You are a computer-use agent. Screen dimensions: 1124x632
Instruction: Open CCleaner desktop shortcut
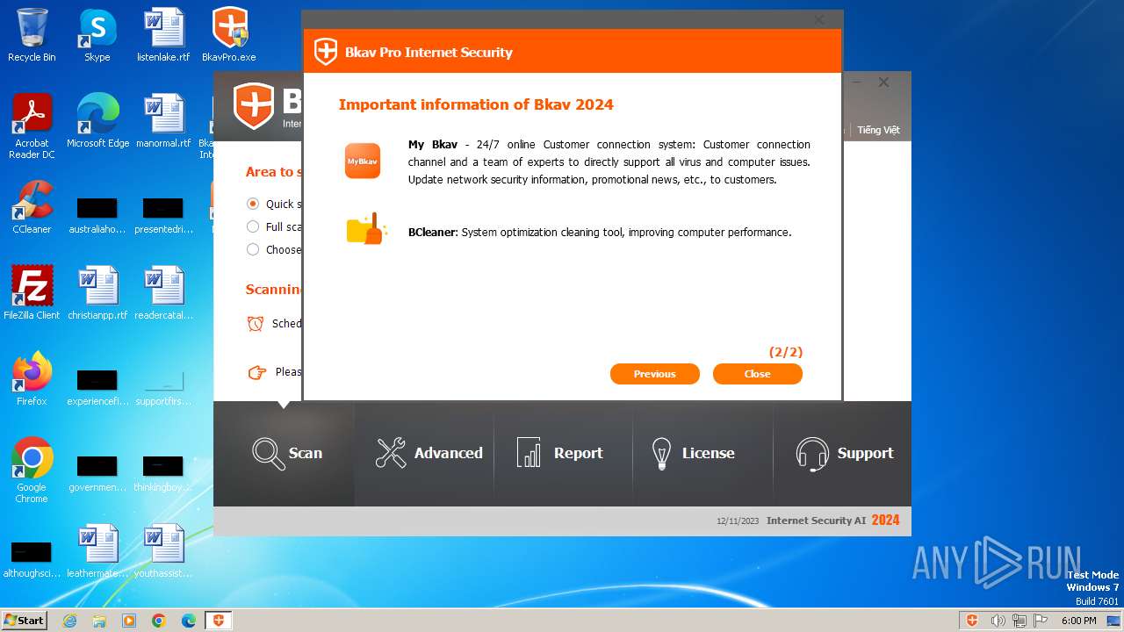click(32, 207)
